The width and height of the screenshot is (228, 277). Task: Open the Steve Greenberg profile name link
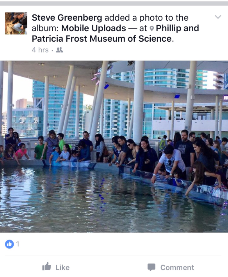[x=67, y=18]
